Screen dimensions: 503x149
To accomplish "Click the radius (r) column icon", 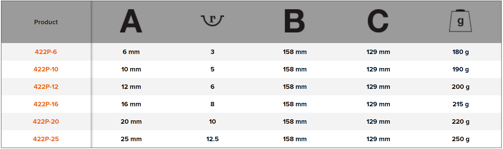I will [212, 21].
